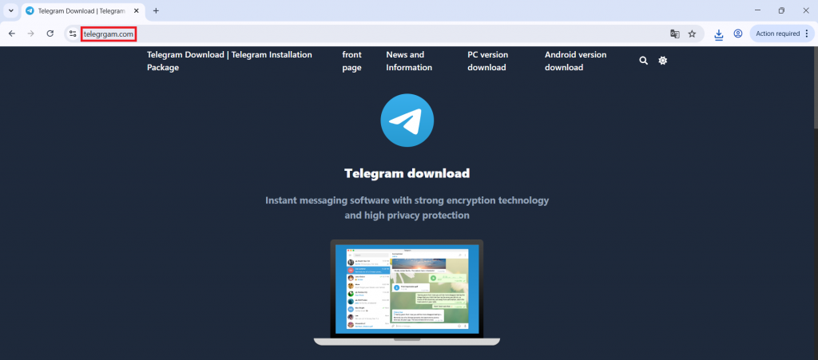Select the Telegram Download browser tab
Image resolution: width=818 pixels, height=360 pixels.
click(x=82, y=10)
